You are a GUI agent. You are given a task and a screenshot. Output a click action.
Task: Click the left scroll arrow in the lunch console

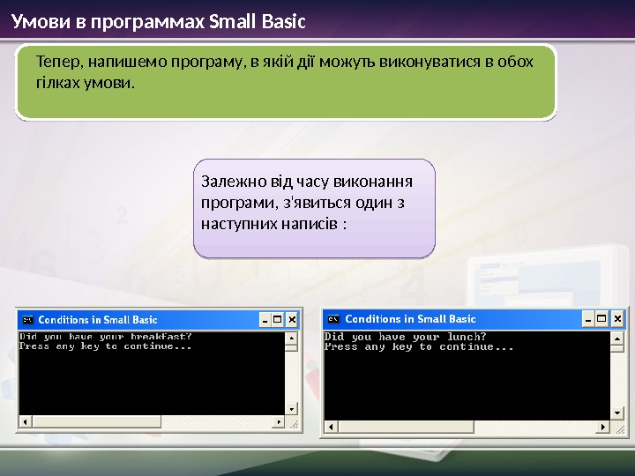(332, 427)
